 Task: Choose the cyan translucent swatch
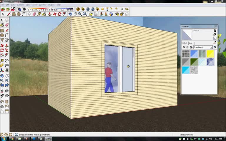[x=186, y=70]
